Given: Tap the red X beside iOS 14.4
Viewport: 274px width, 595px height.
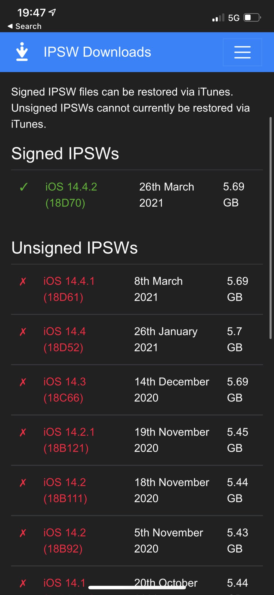Looking at the screenshot, I should pos(23,331).
